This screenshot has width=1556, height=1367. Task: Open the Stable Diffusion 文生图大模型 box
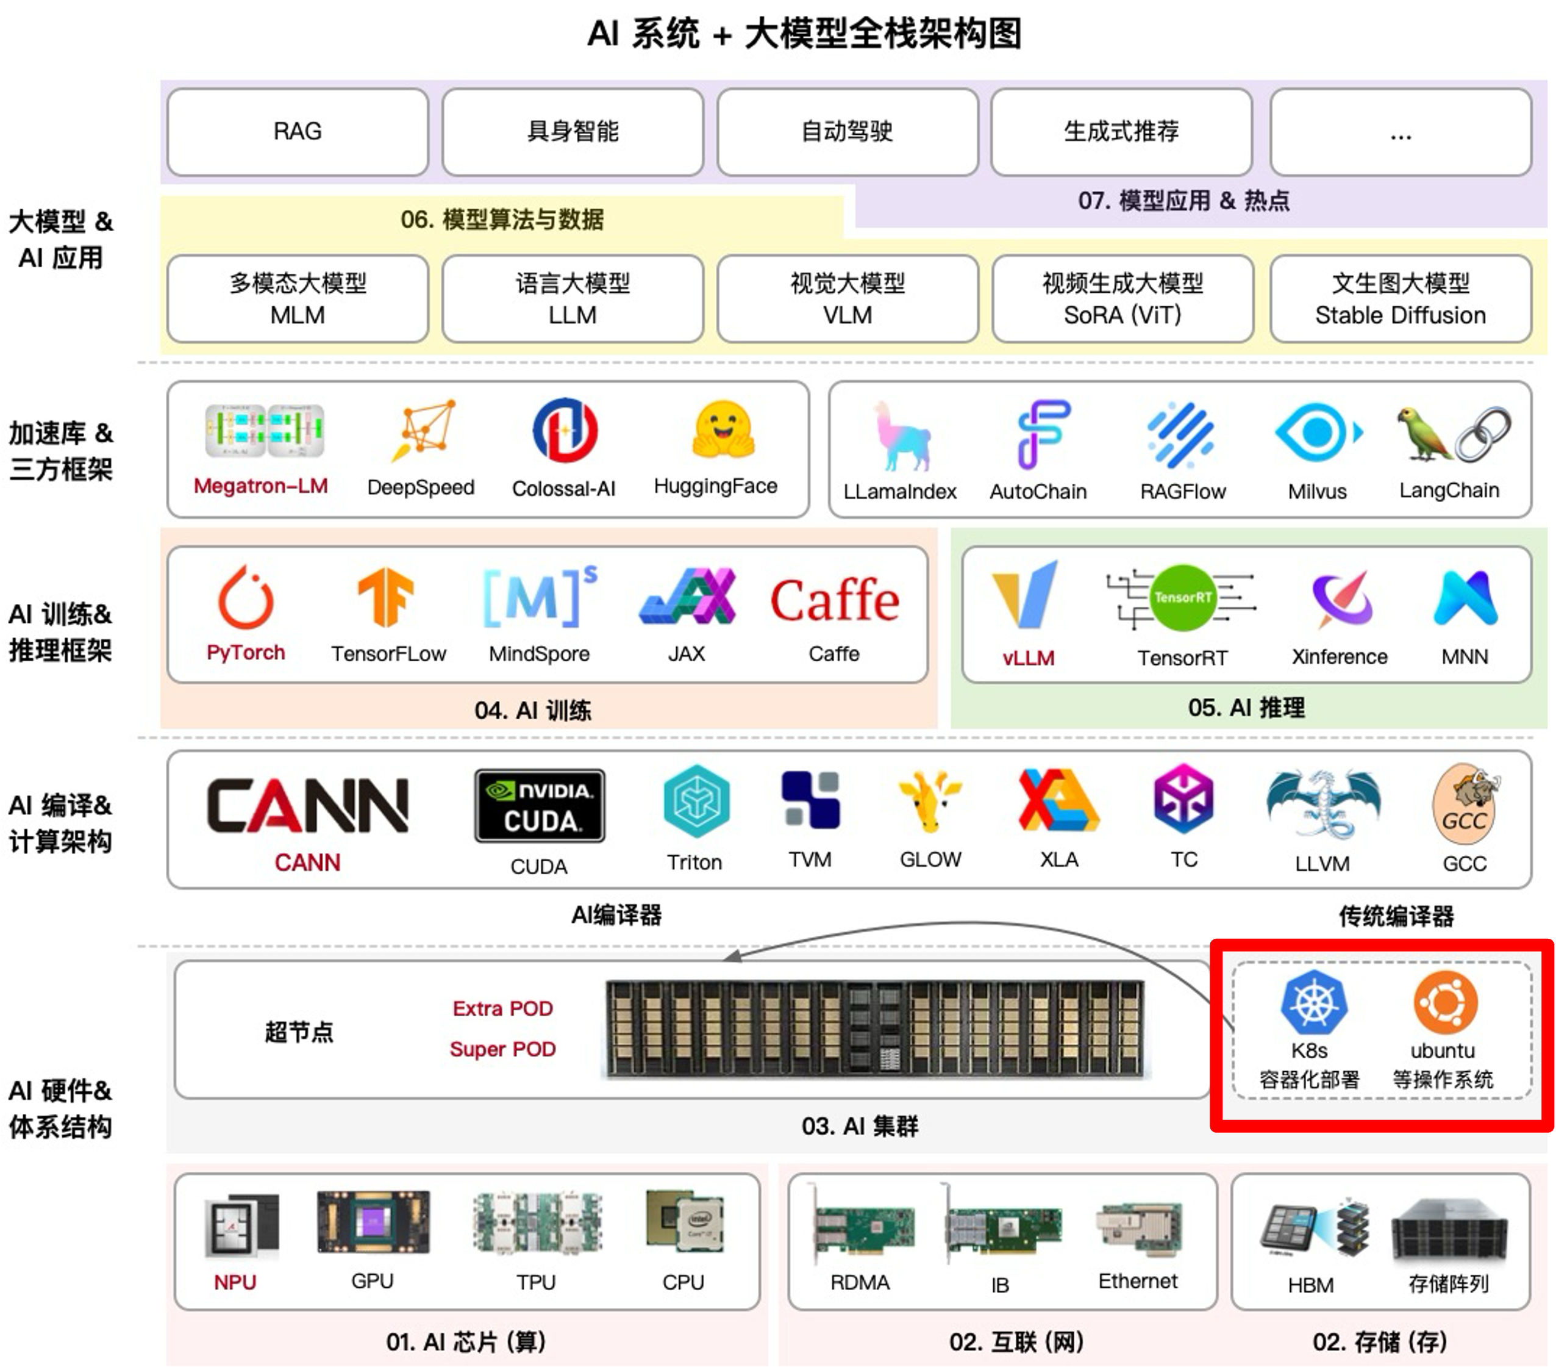click(1399, 298)
